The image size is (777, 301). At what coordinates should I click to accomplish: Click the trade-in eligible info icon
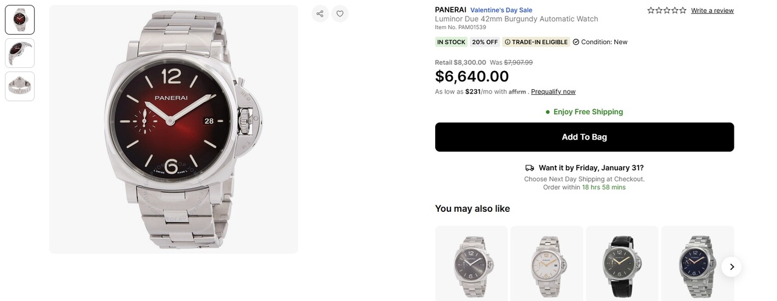[x=507, y=42]
